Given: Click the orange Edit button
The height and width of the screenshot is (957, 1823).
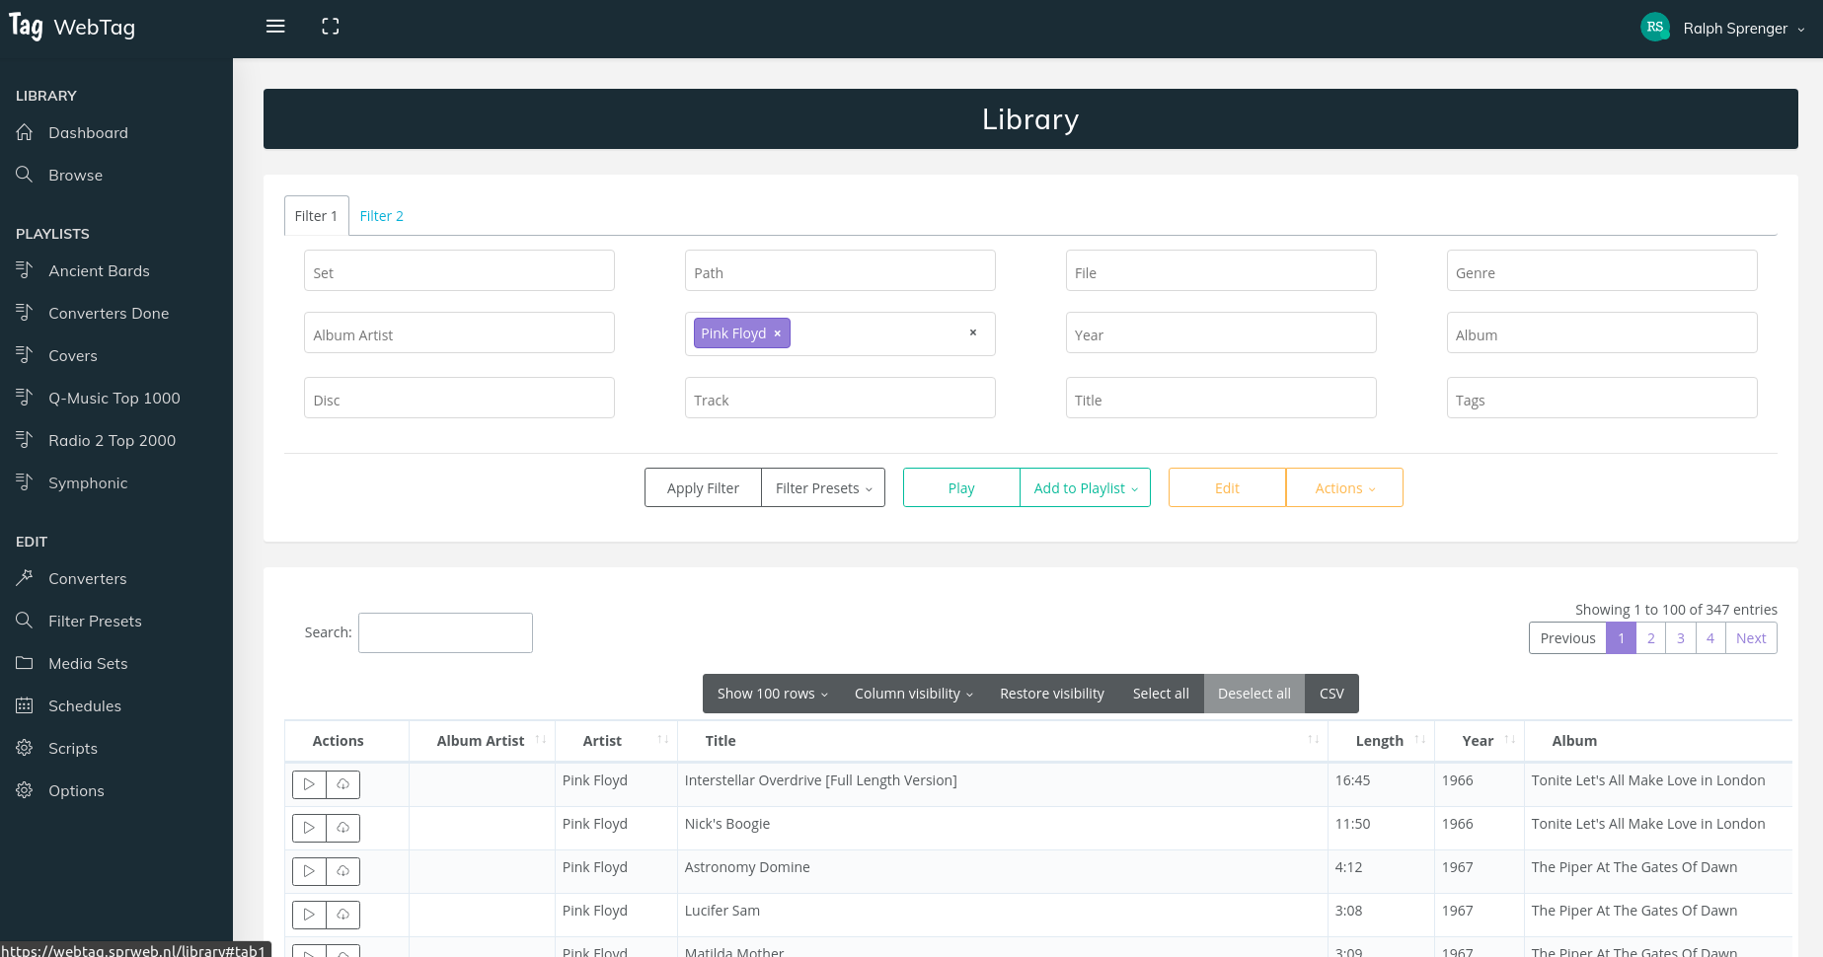Looking at the screenshot, I should point(1227,487).
